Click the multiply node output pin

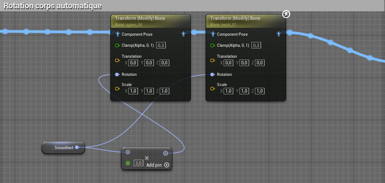tap(166, 153)
